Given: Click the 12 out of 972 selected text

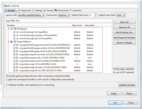Looking at the screenshot, I should pyautogui.click(x=123, y=72).
